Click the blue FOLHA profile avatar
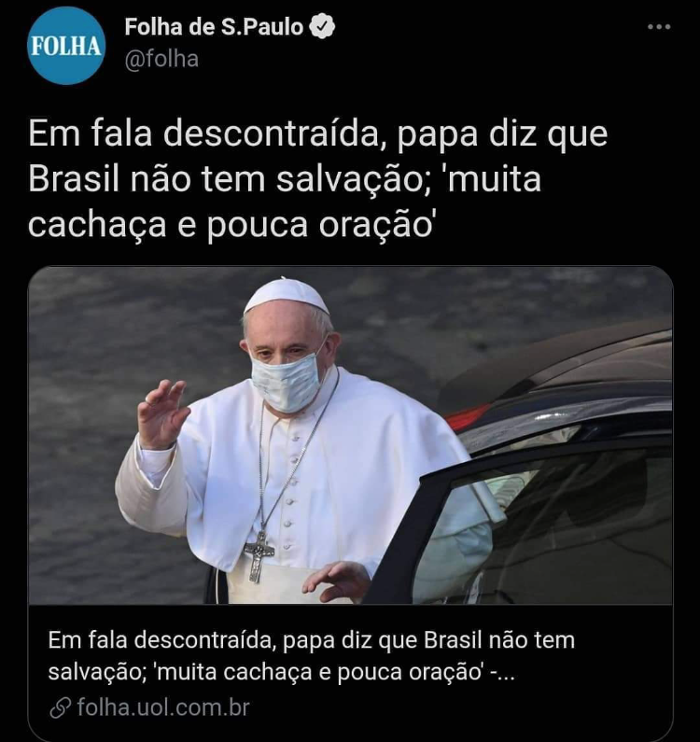This screenshot has height=742, width=700. coord(65,46)
